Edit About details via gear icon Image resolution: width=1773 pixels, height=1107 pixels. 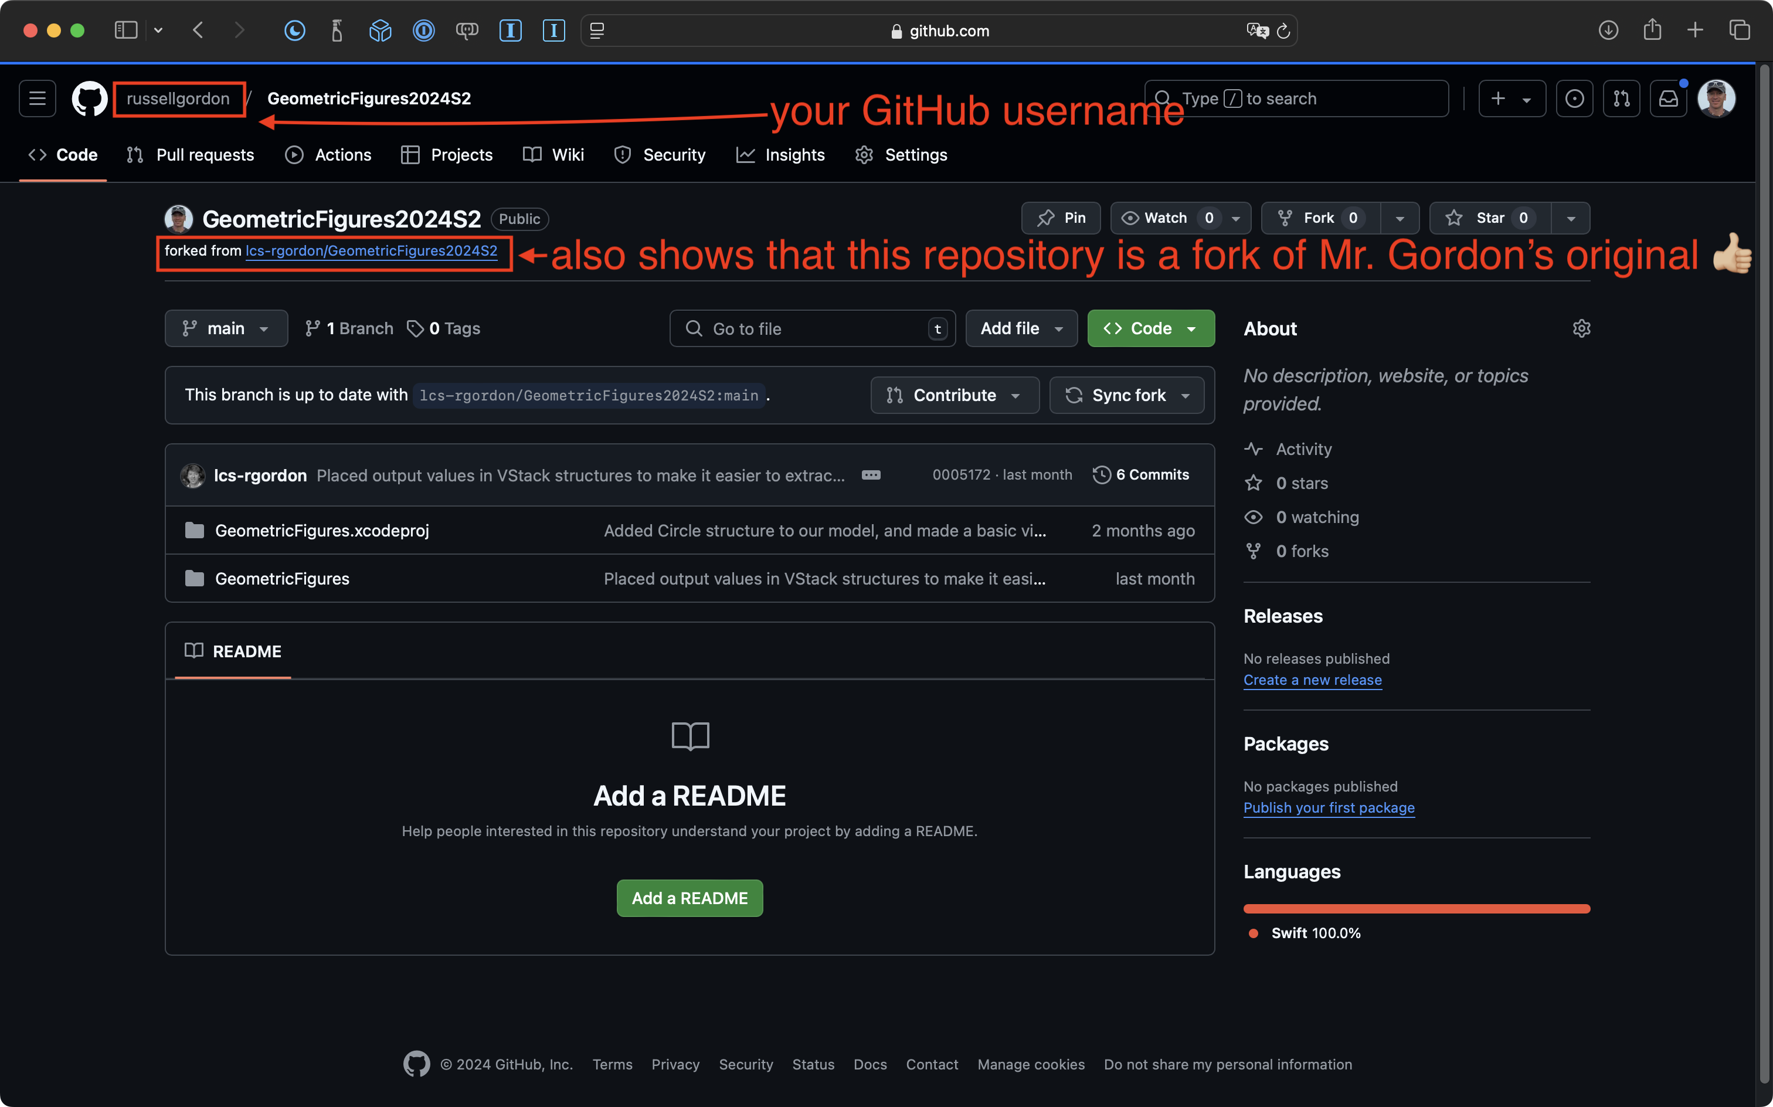click(1581, 329)
